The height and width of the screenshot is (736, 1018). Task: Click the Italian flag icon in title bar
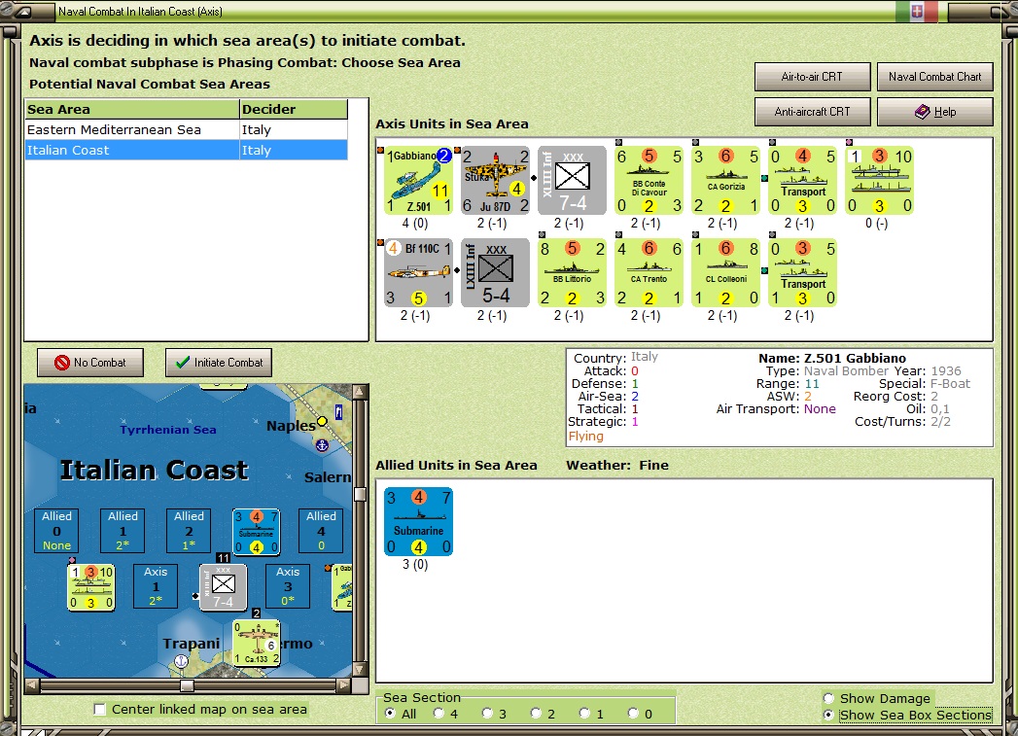(917, 11)
